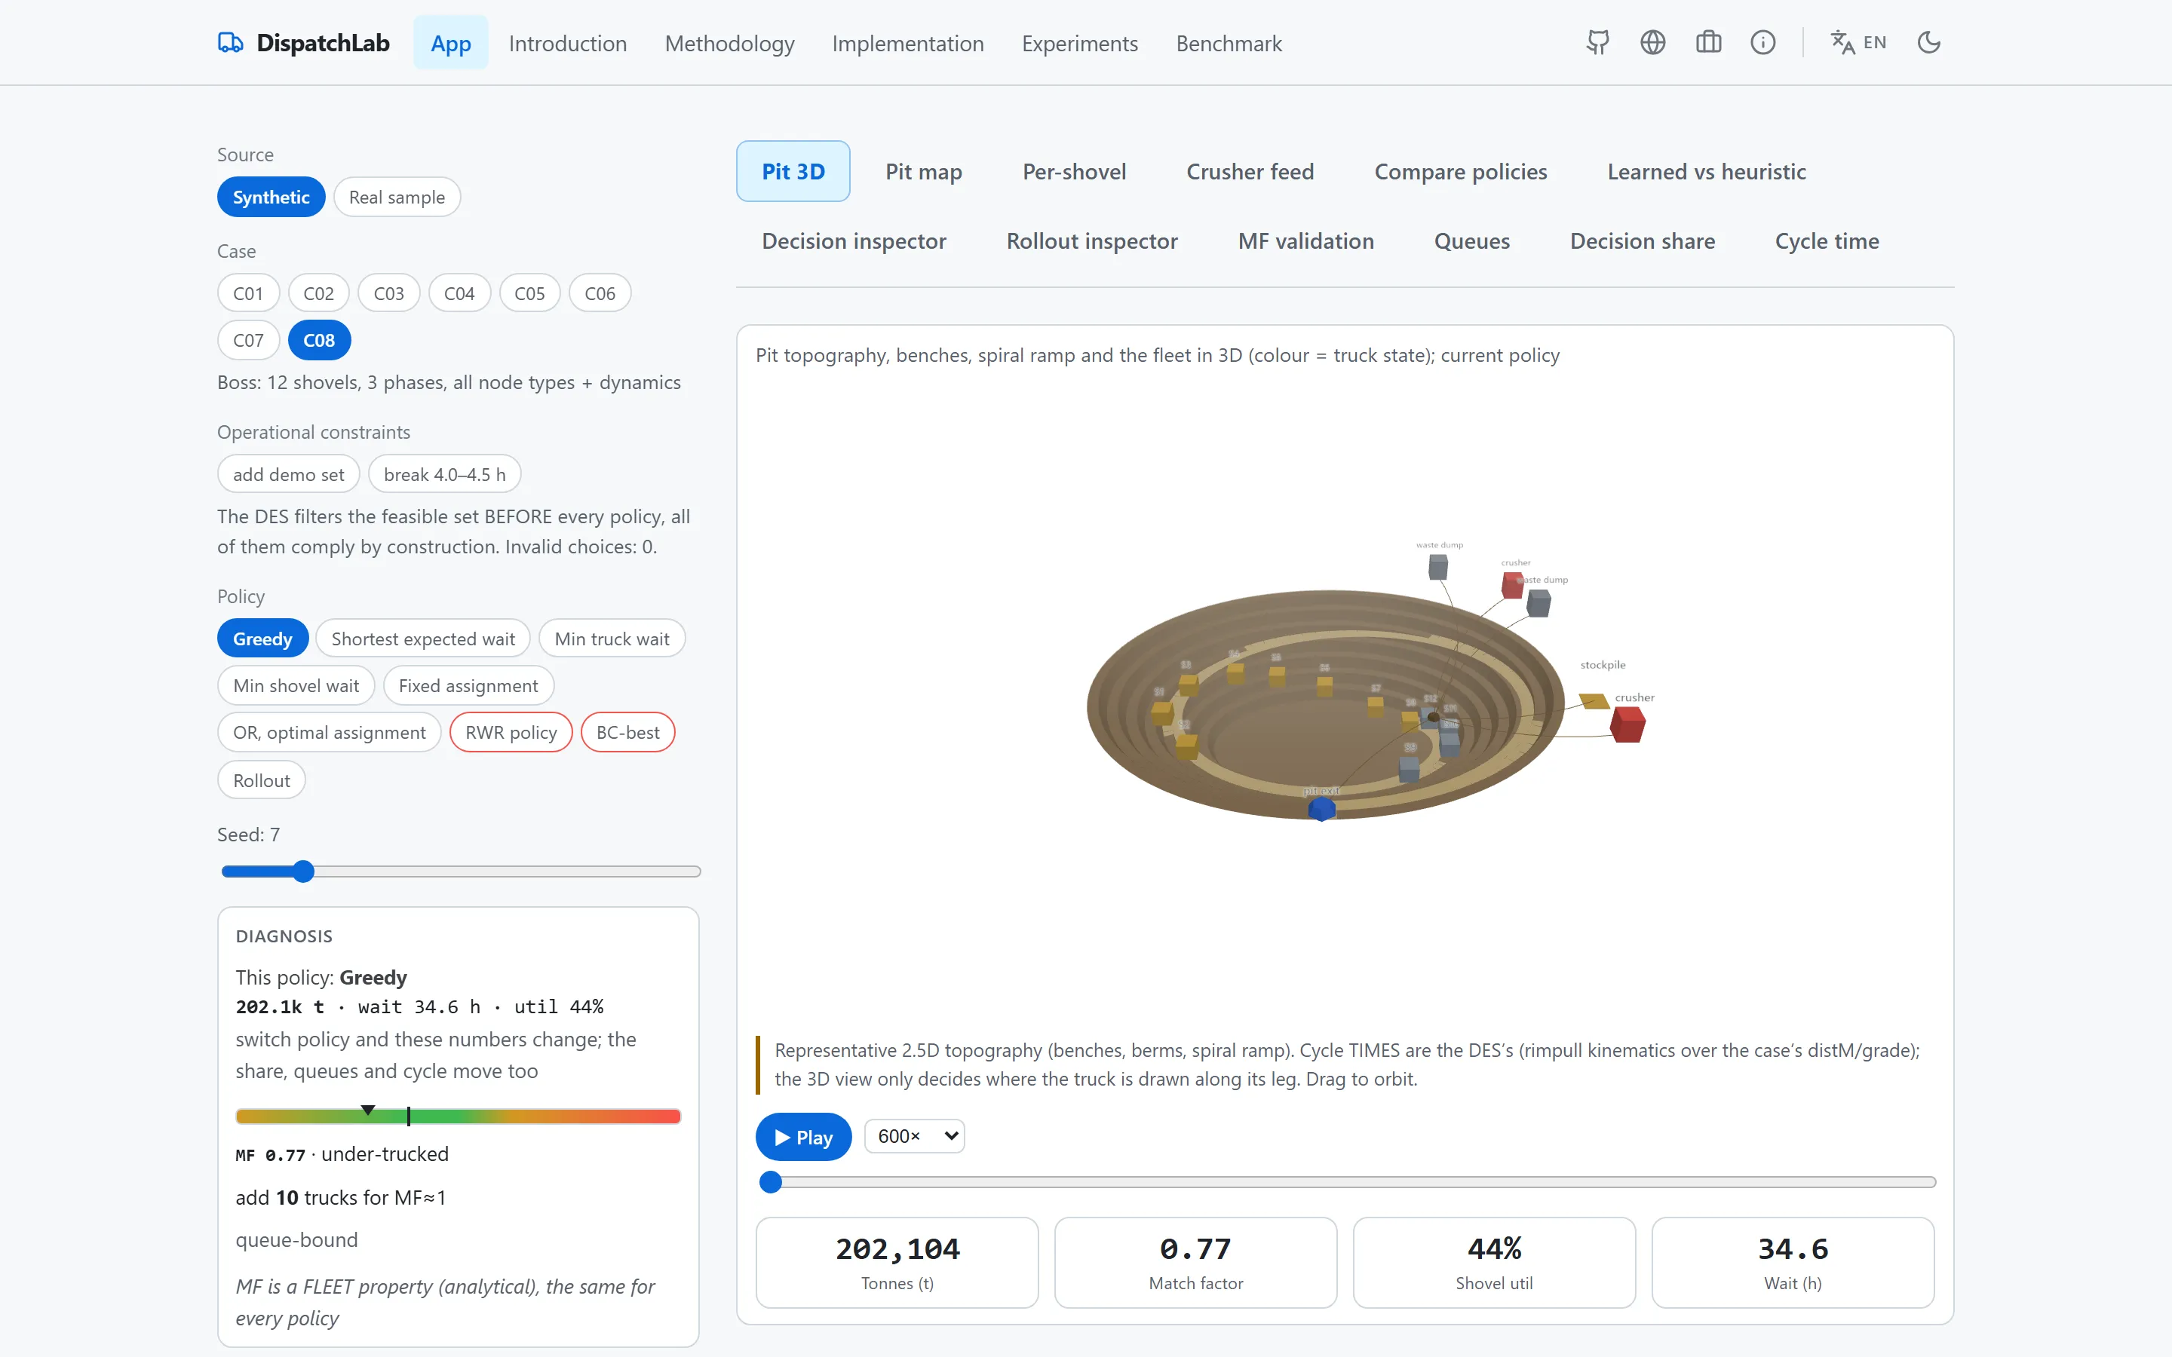2172x1357 pixels.
Task: Switch to Pit map tab
Action: pos(924,170)
